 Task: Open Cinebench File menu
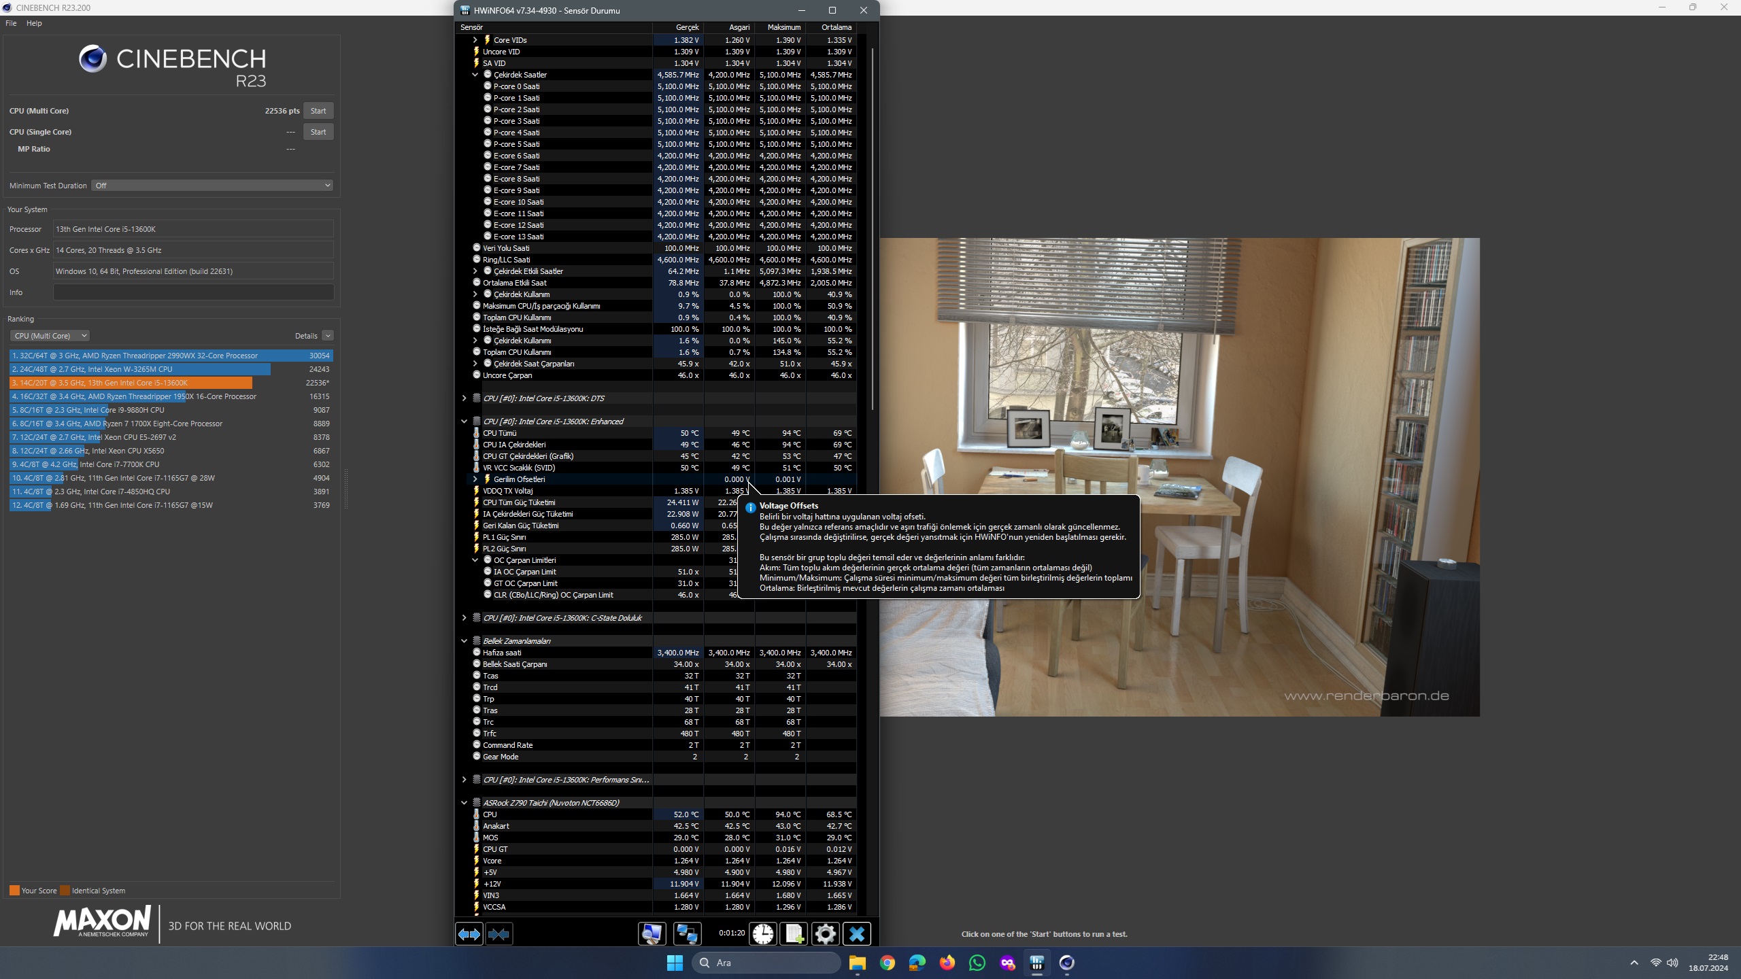pyautogui.click(x=11, y=23)
